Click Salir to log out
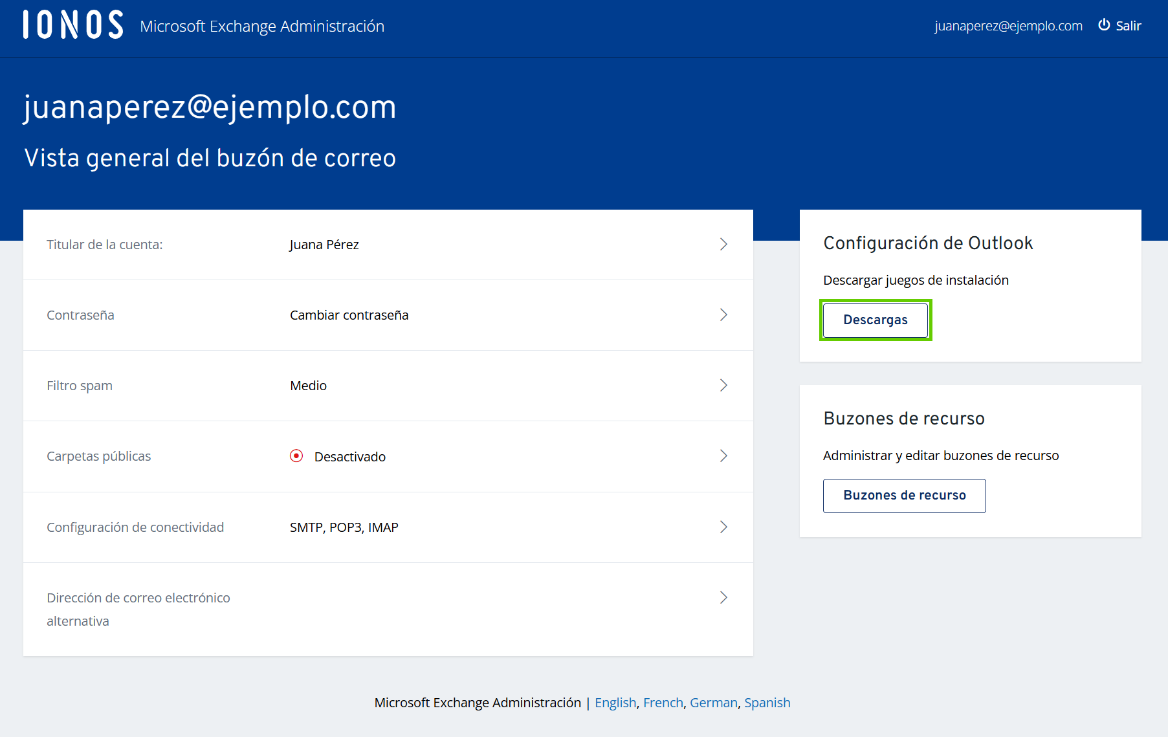The image size is (1168, 737). (1129, 25)
